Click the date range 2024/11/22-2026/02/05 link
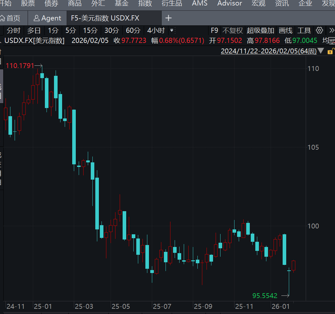 tap(268, 51)
